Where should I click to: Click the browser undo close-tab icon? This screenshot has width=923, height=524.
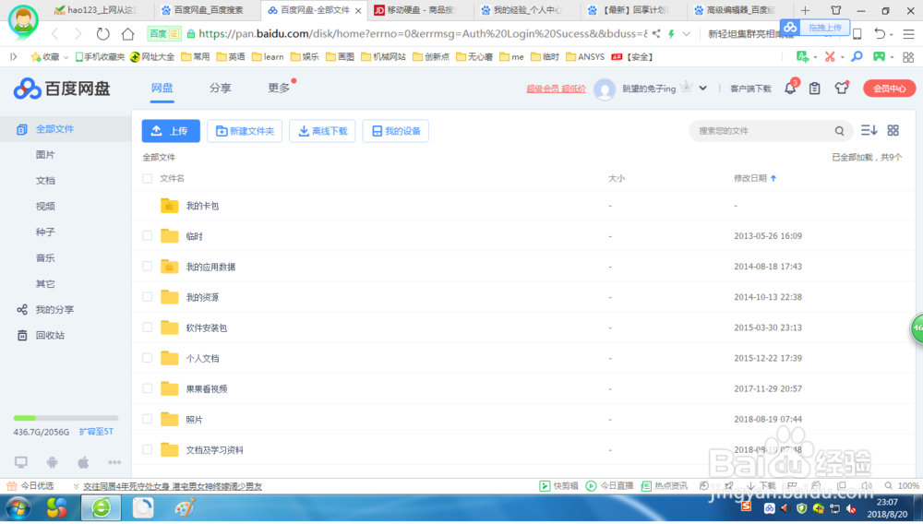(880, 34)
